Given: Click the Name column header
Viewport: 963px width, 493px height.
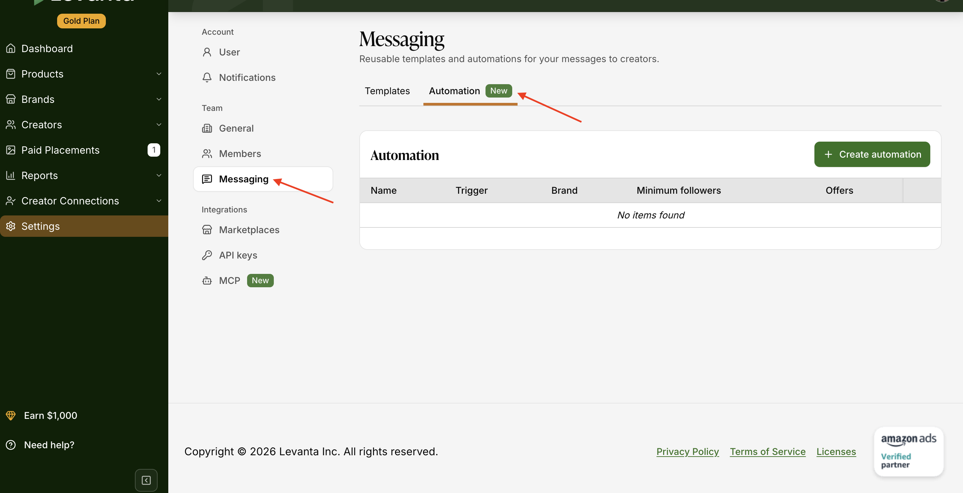Looking at the screenshot, I should coord(384,190).
